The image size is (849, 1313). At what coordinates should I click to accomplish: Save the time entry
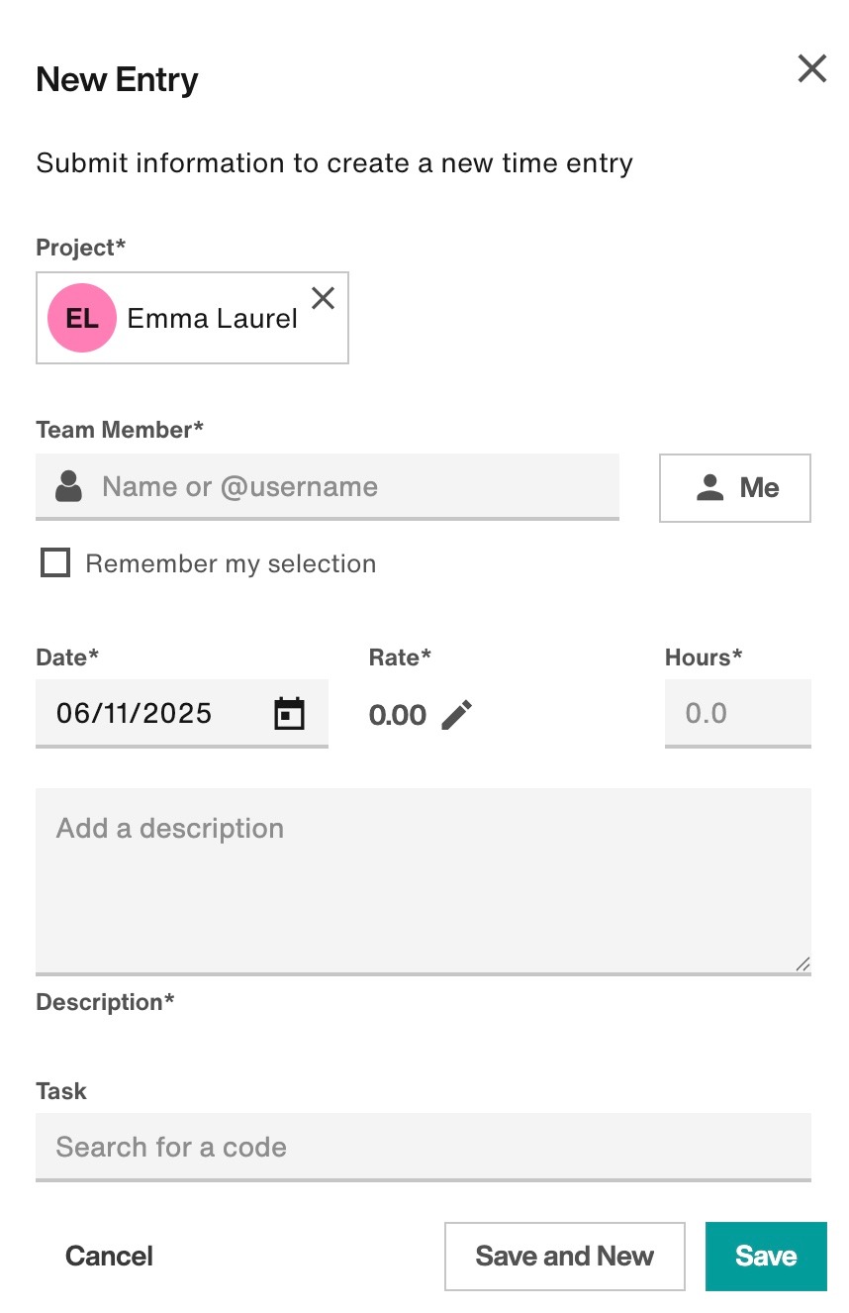(766, 1256)
